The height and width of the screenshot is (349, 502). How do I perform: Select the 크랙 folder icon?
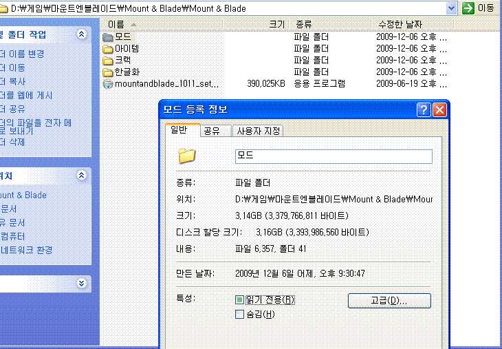[x=107, y=61]
